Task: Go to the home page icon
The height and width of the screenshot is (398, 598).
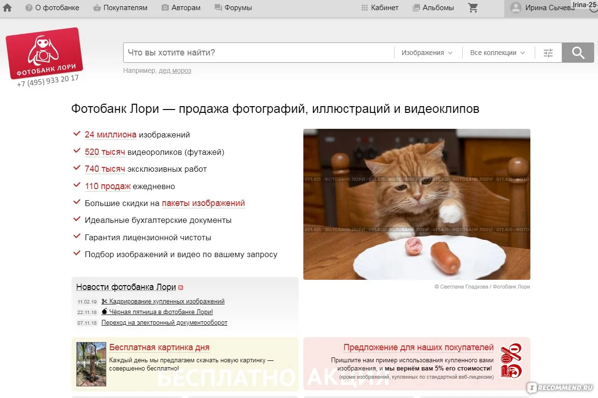Action: pyautogui.click(x=7, y=8)
